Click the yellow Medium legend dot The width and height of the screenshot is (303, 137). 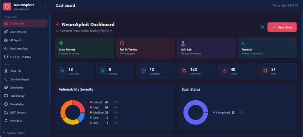tap(91, 112)
